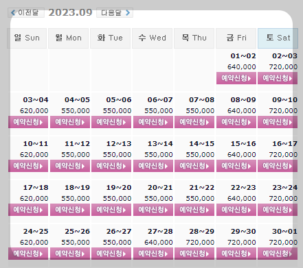Screen dimensions: 303x268
Task: Click the 13~14 date label
Action: pyautogui.click(x=160, y=144)
